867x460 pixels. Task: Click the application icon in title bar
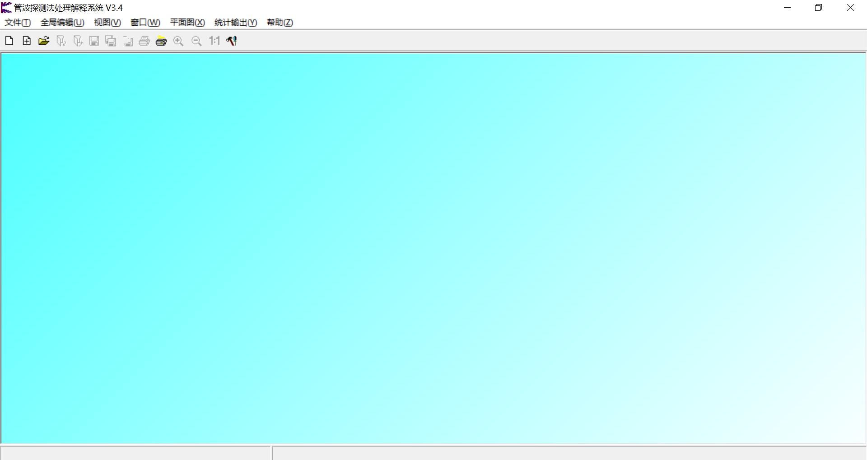(x=6, y=8)
